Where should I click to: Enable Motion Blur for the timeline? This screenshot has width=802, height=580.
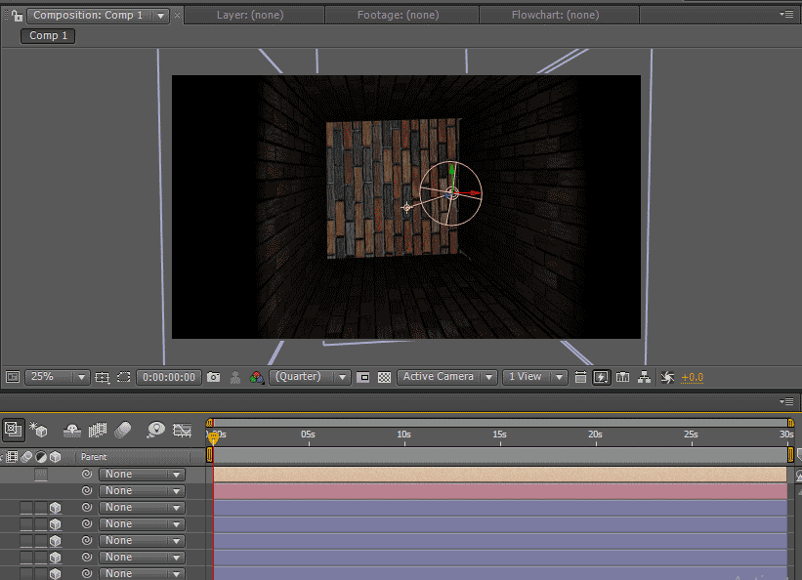123,430
